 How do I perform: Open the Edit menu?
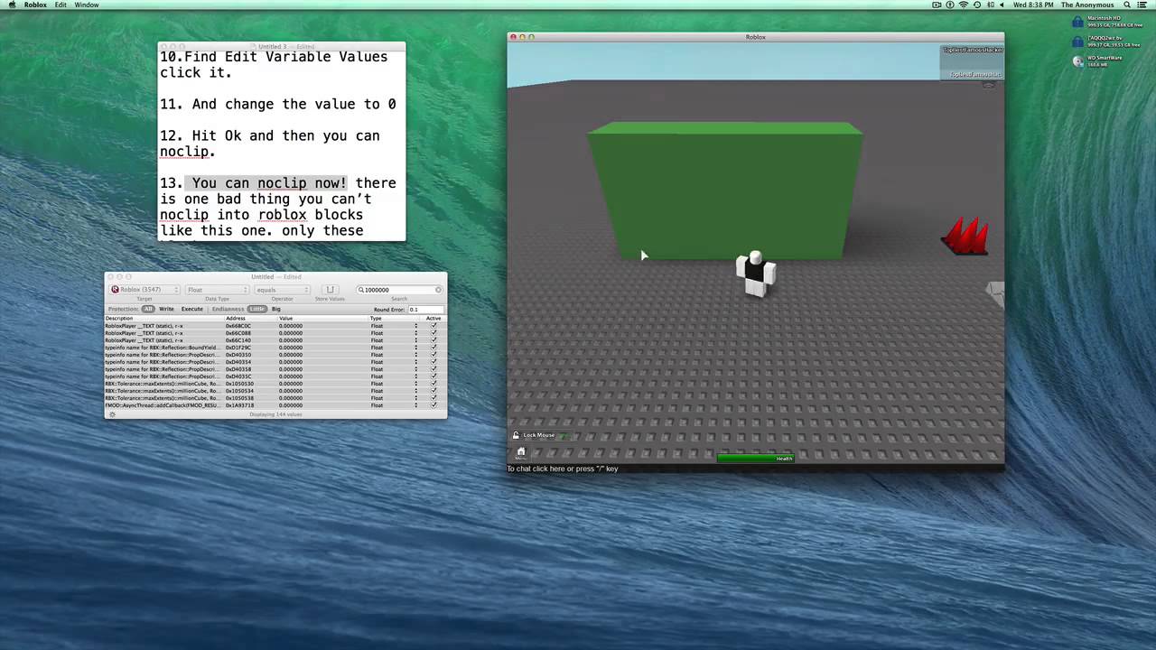pyautogui.click(x=61, y=5)
